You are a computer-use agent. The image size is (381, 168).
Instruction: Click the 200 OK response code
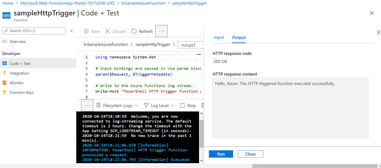tap(220, 62)
